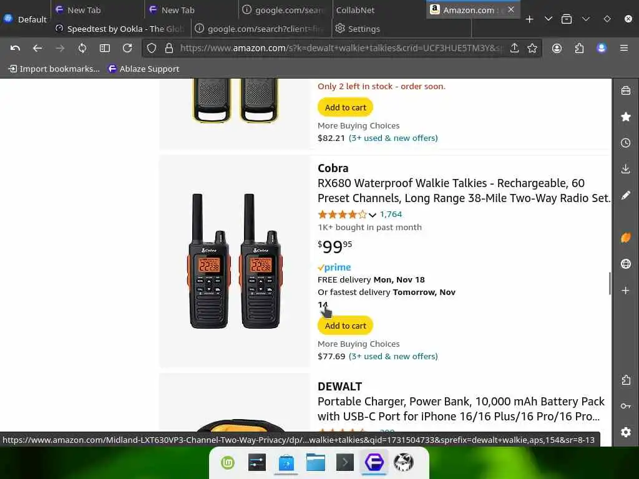The image size is (639, 479).
Task: Open used & new offers under $82.21
Action: point(393,138)
